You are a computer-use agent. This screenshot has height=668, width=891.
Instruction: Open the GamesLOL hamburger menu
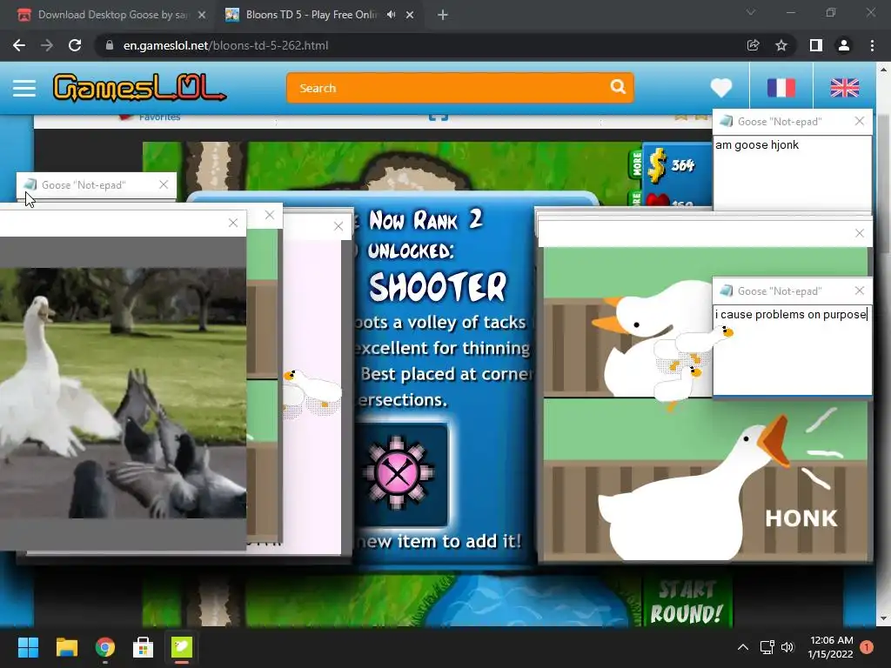(24, 88)
